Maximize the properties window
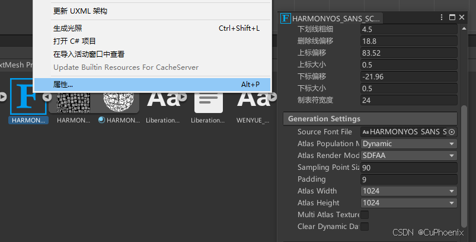This screenshot has width=476, height=242. click(x=452, y=17)
